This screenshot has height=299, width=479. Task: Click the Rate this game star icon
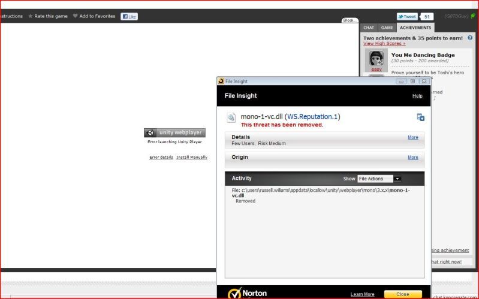pos(30,16)
